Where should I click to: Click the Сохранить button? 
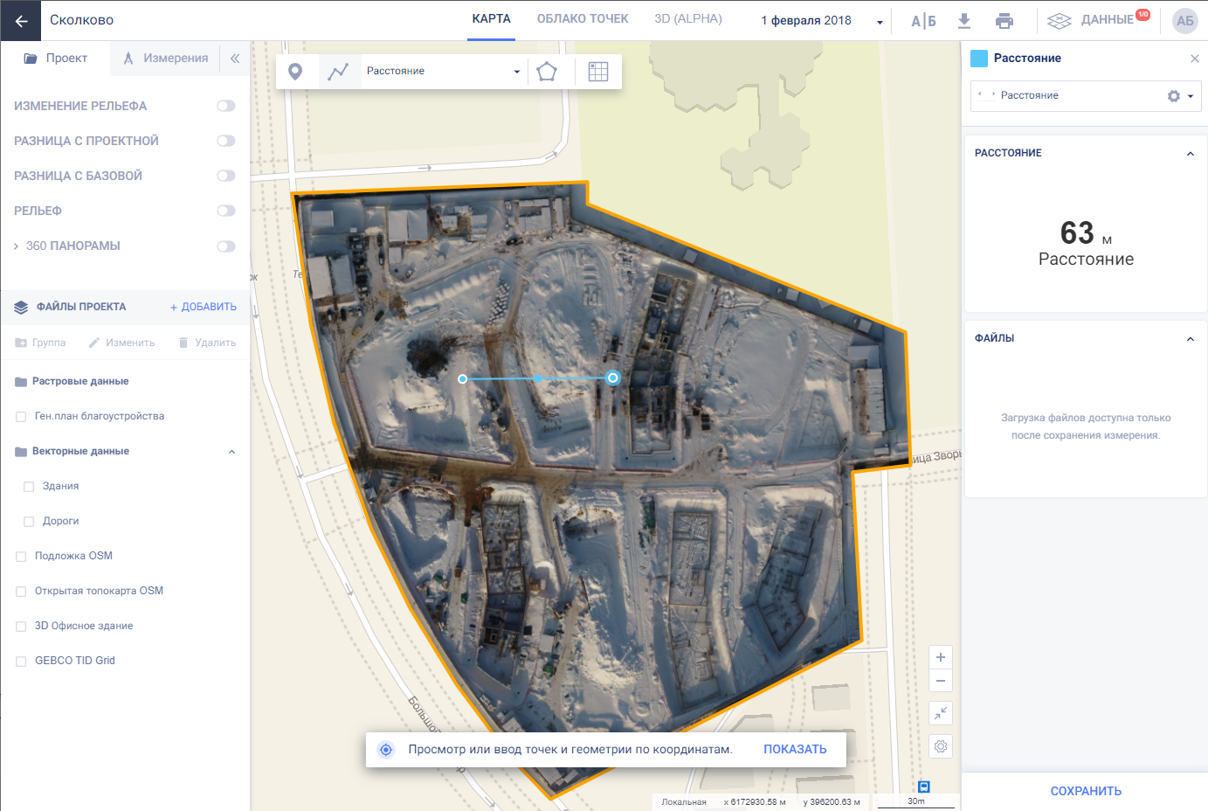(x=1086, y=791)
